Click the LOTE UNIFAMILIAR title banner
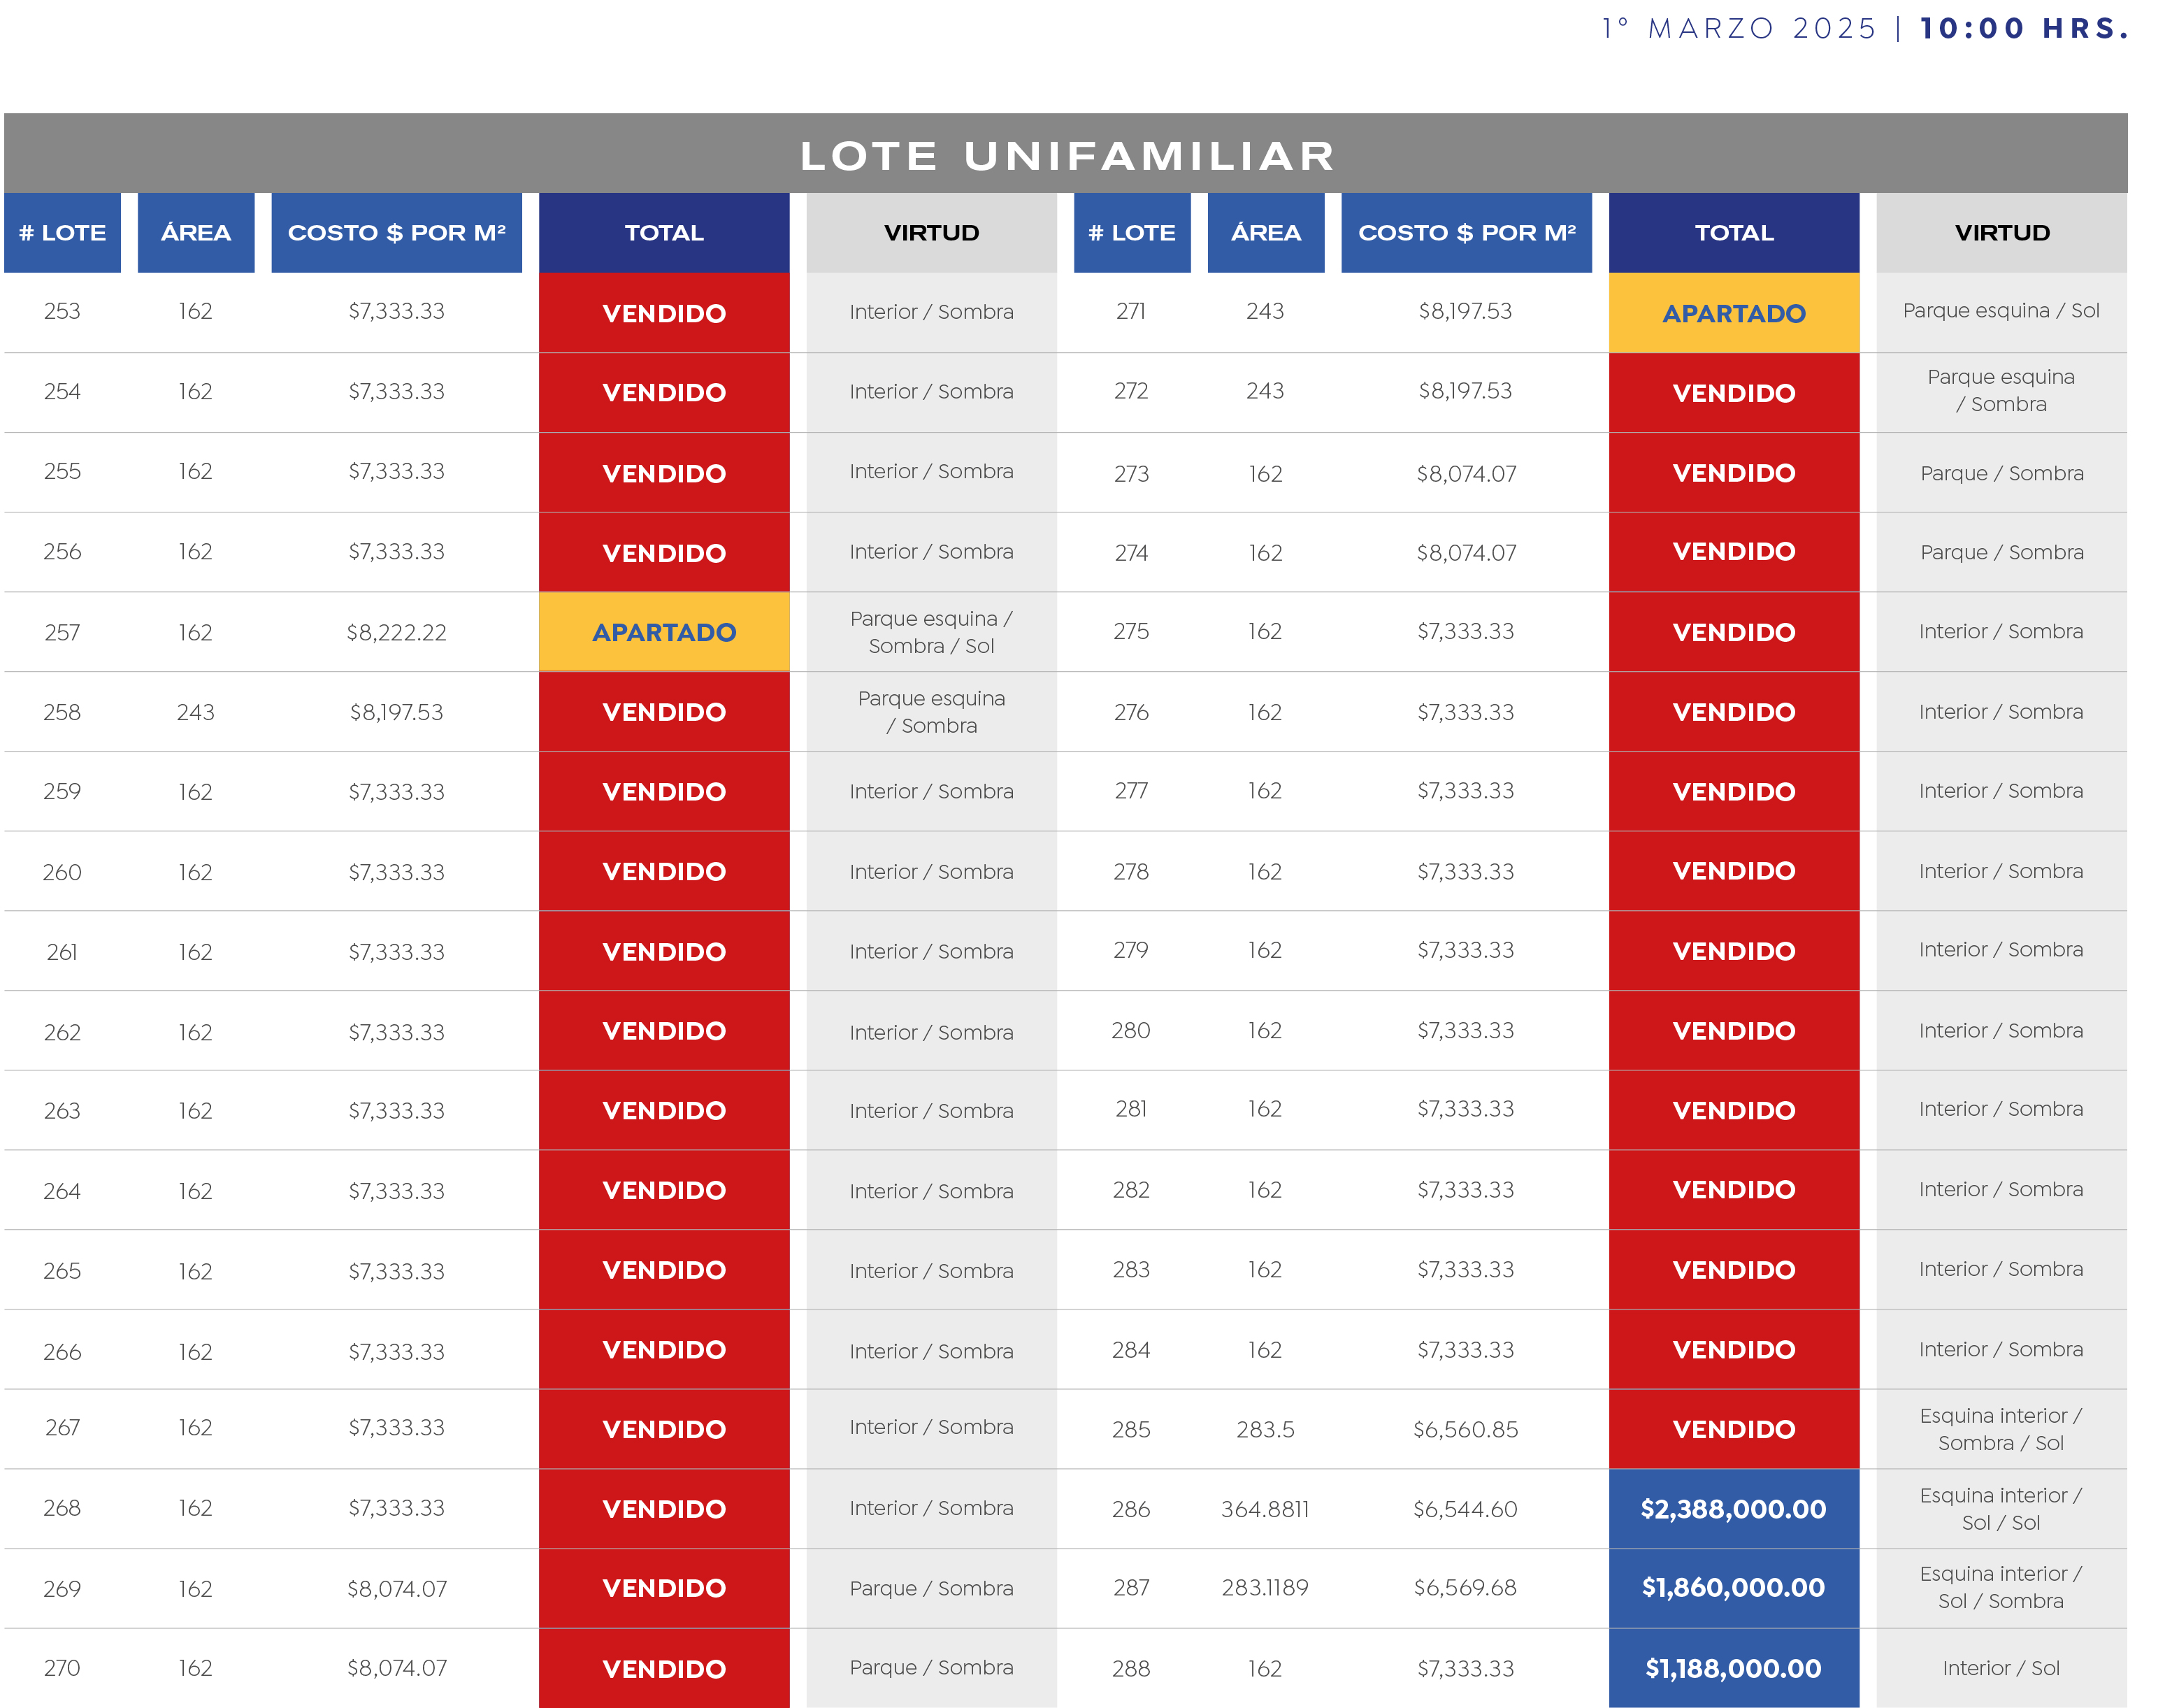The height and width of the screenshot is (1708, 2165). tap(1066, 154)
